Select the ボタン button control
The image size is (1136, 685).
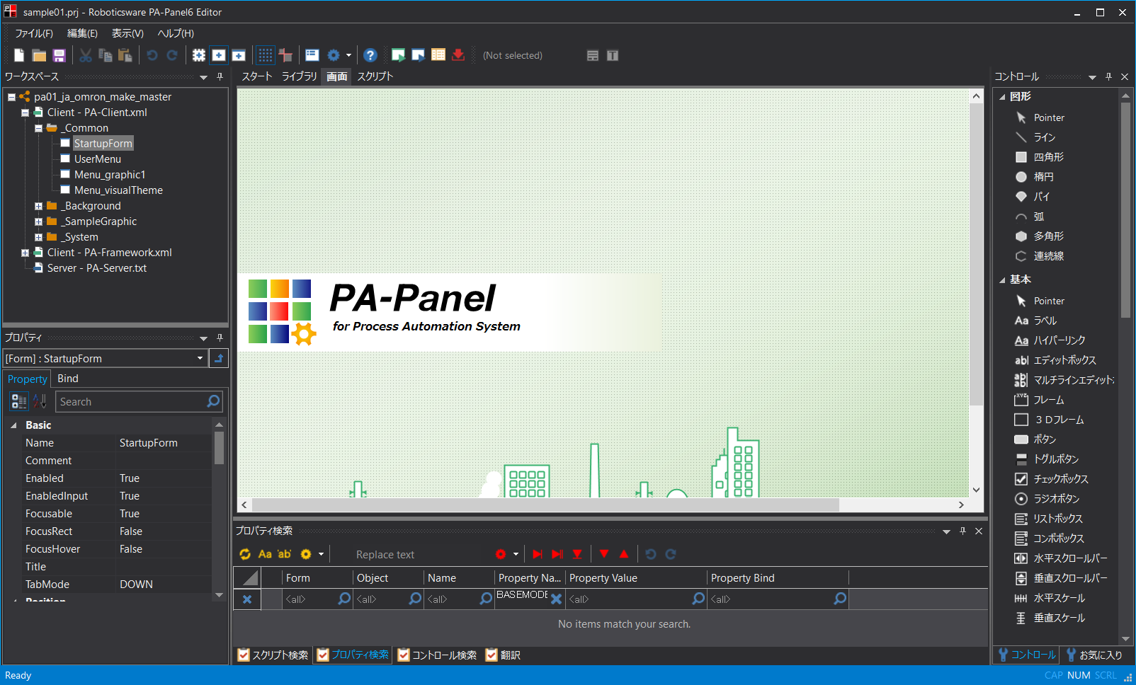coord(1044,439)
